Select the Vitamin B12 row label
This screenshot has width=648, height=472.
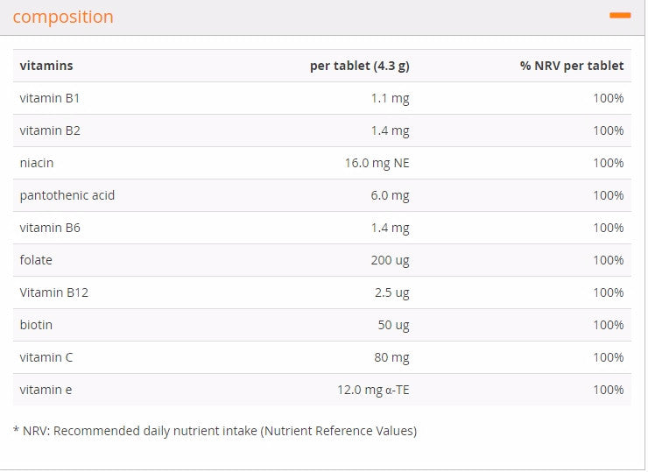tap(54, 292)
